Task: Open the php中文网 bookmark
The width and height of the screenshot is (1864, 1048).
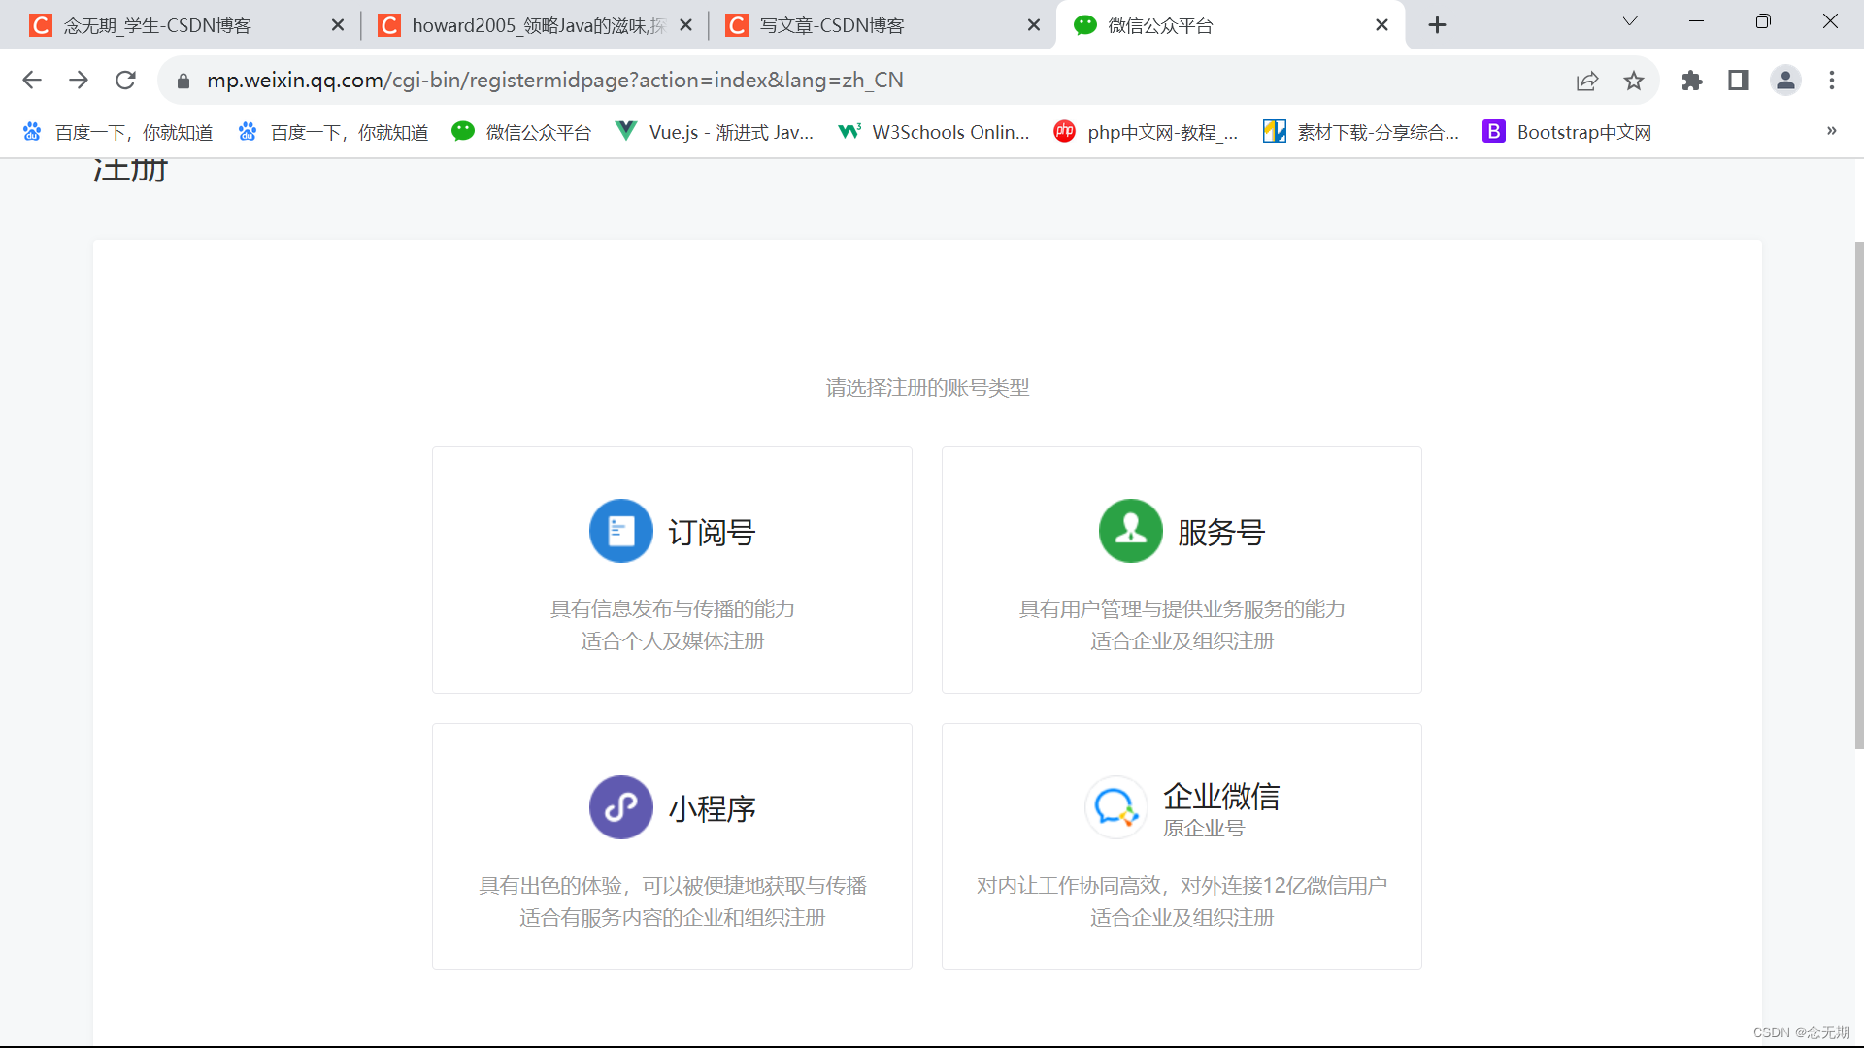Action: pyautogui.click(x=1147, y=132)
